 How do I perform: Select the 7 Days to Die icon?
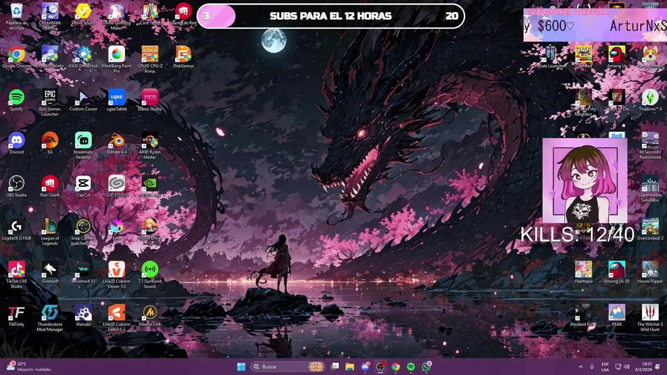coord(617,97)
